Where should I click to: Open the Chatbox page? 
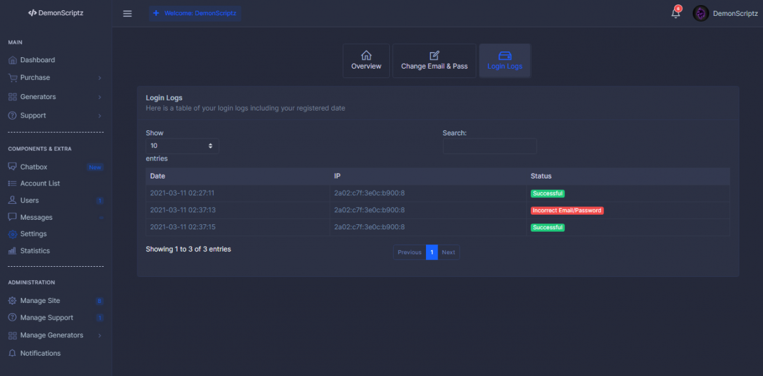34,167
